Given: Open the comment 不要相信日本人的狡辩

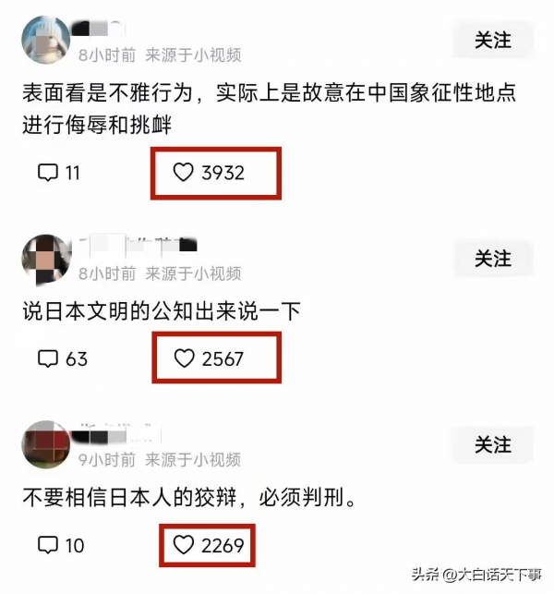Looking at the screenshot, I should tap(189, 497).
